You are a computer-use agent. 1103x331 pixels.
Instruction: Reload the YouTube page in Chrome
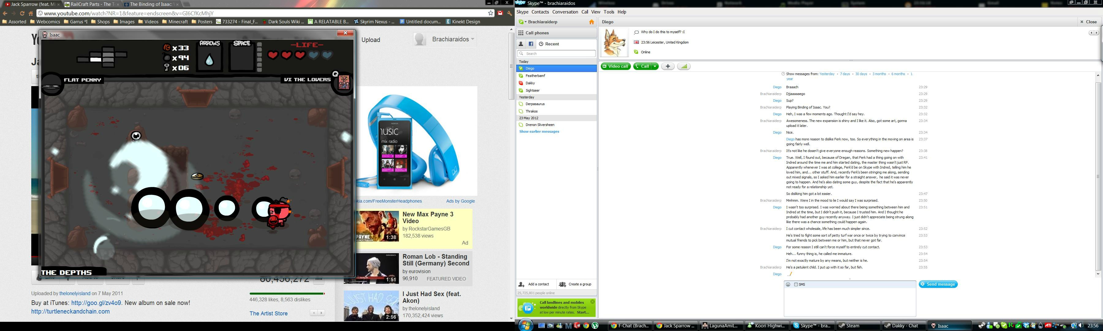[x=22, y=13]
